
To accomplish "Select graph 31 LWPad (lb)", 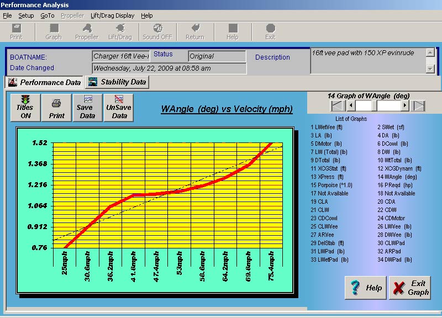I will 328,251.
